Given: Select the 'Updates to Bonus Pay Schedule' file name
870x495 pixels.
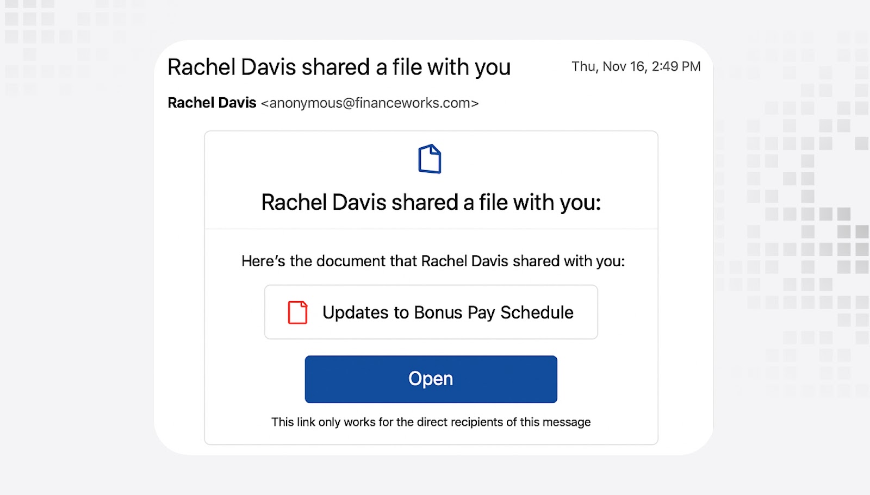Looking at the screenshot, I should (x=448, y=312).
